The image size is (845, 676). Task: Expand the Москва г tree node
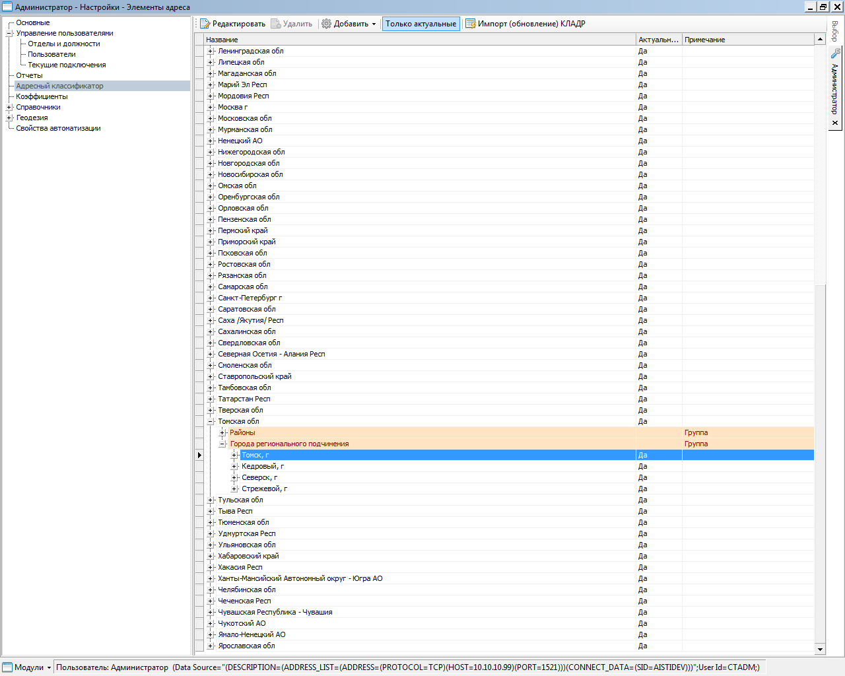point(211,107)
